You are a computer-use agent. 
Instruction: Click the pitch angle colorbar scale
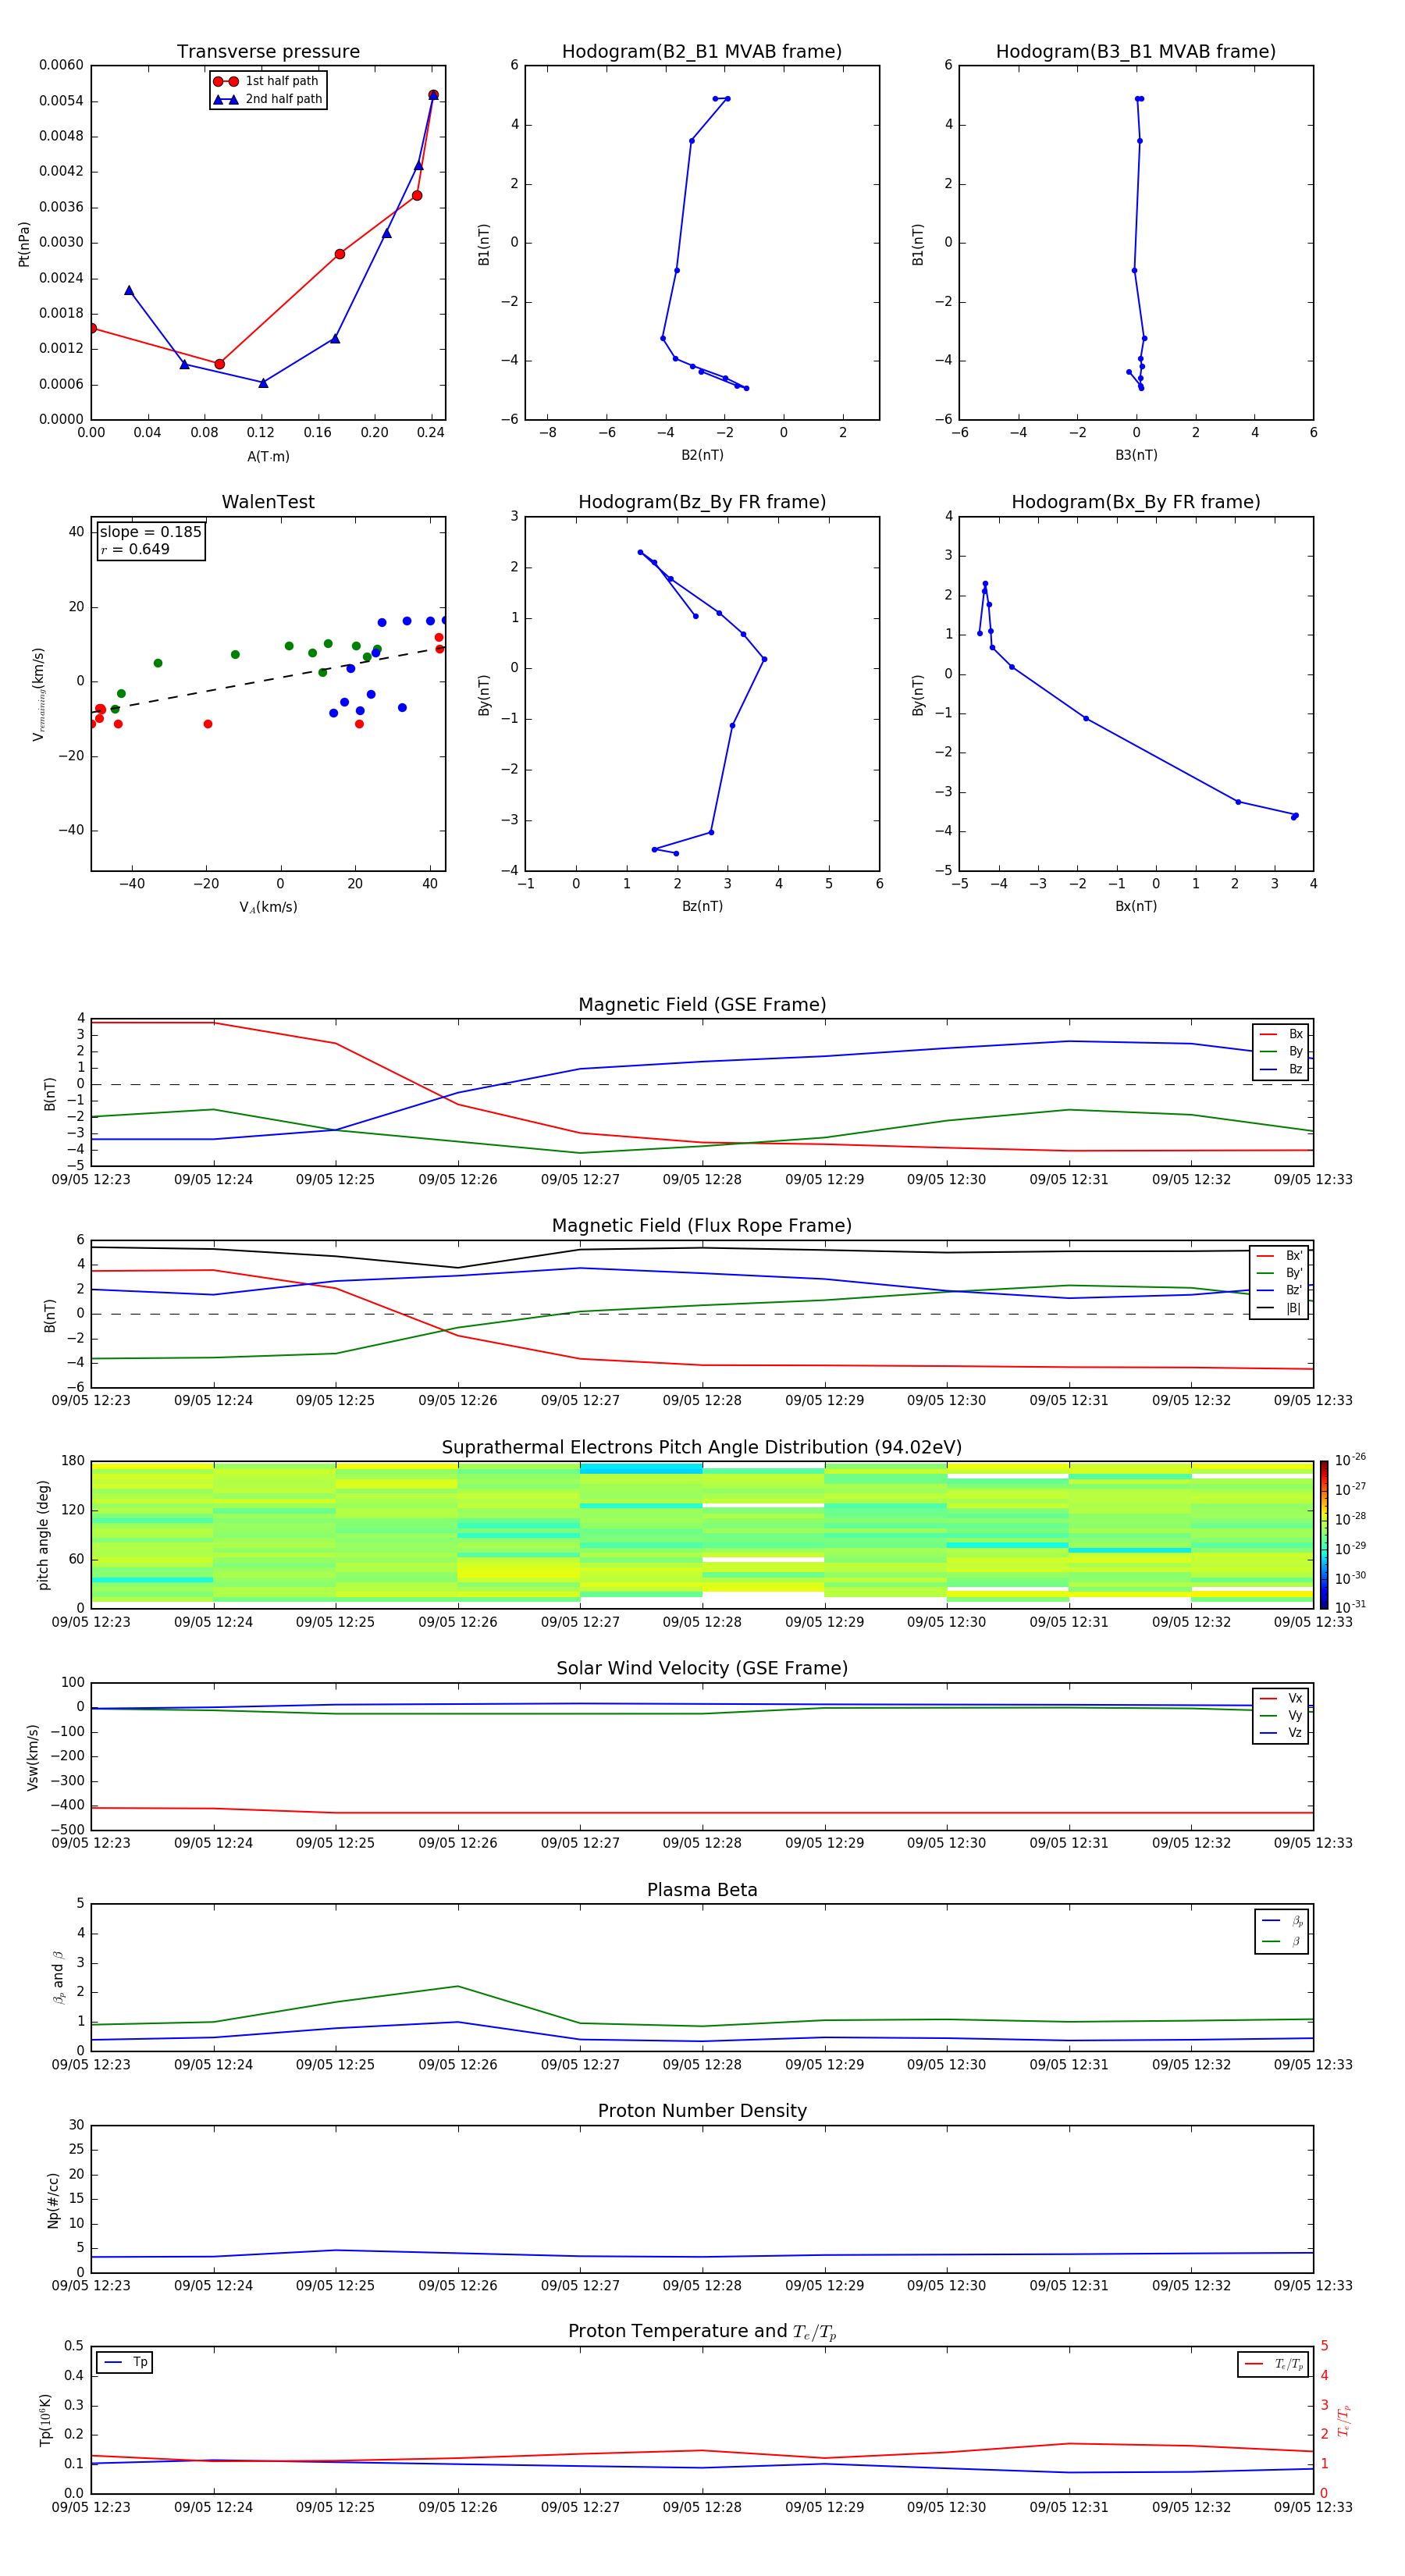1324,1534
